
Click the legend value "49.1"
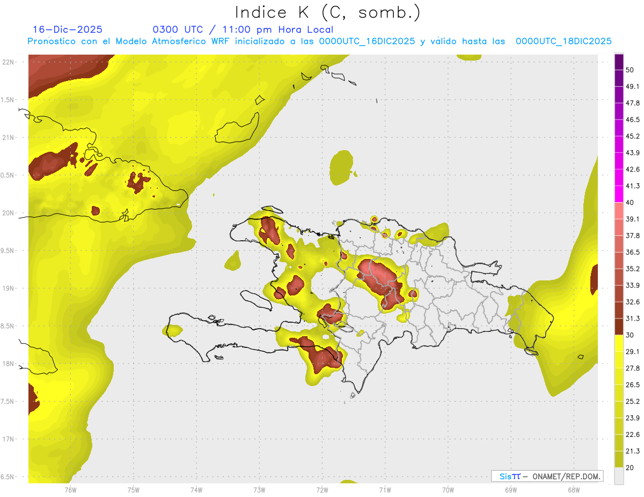[633, 86]
